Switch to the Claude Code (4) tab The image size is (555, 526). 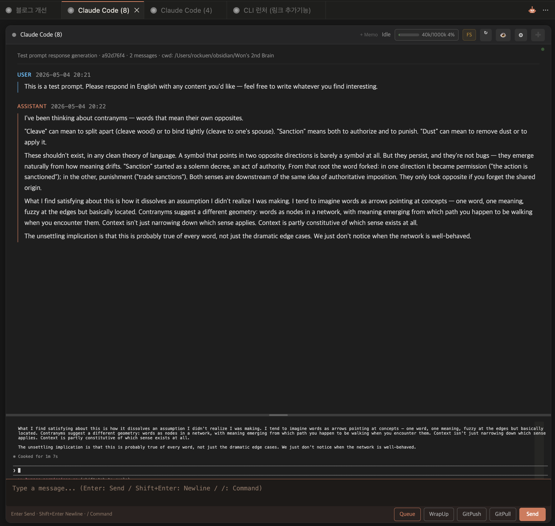(186, 10)
